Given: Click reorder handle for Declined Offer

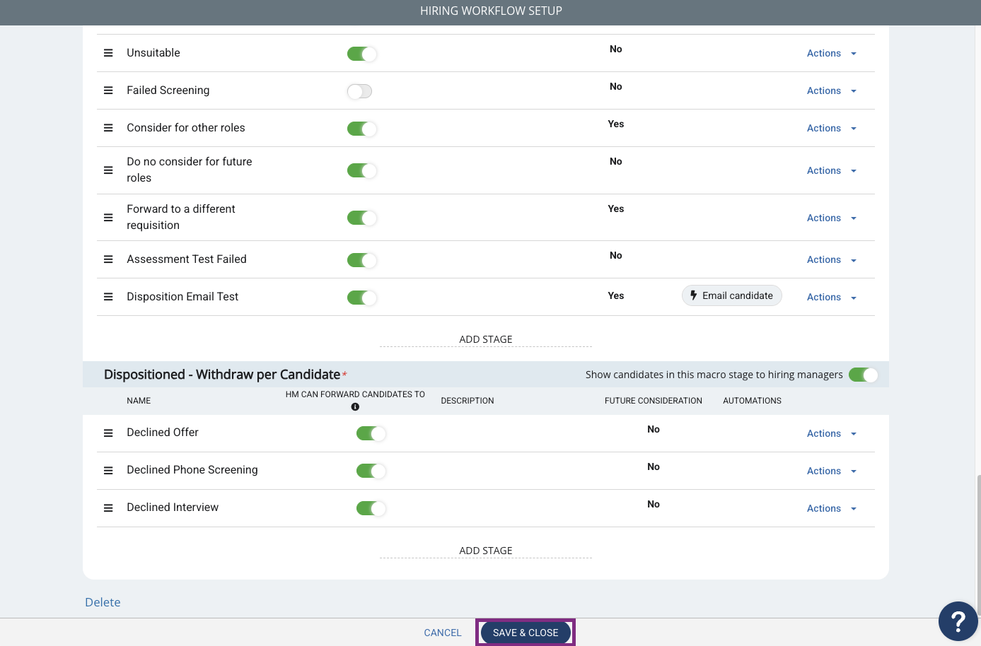Looking at the screenshot, I should click(108, 433).
